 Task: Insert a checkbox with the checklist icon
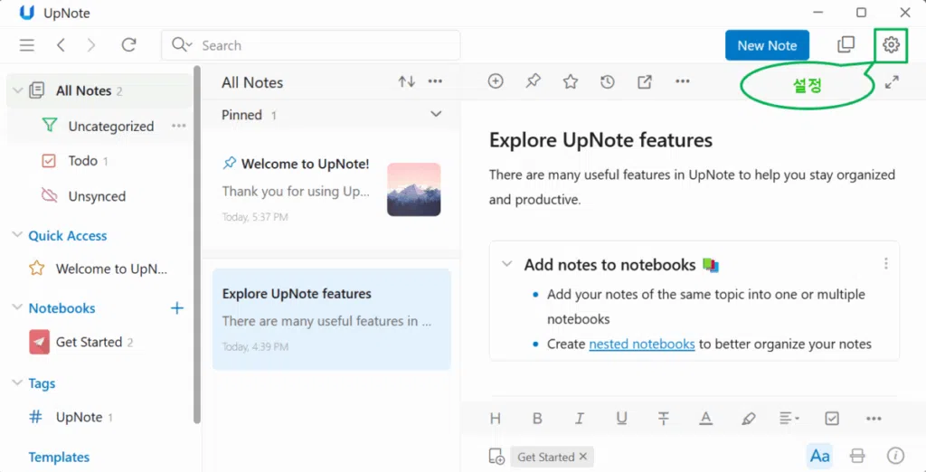[832, 419]
